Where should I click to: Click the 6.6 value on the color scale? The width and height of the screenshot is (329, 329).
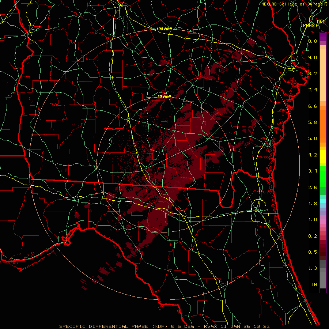click(313, 106)
